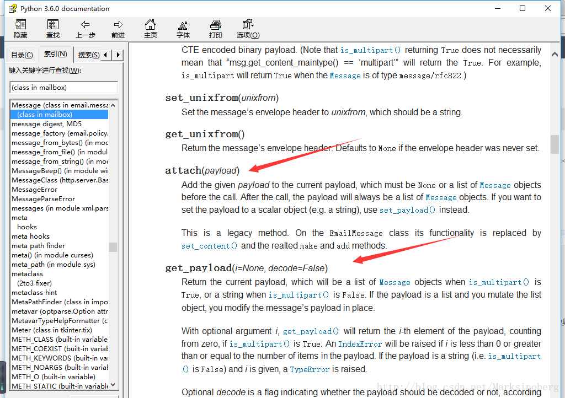This screenshot has height=398, width=565.
Task: Open the set_payload() link
Action: 407,210
